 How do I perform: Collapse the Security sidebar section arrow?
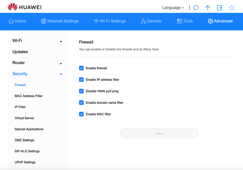(x=61, y=74)
